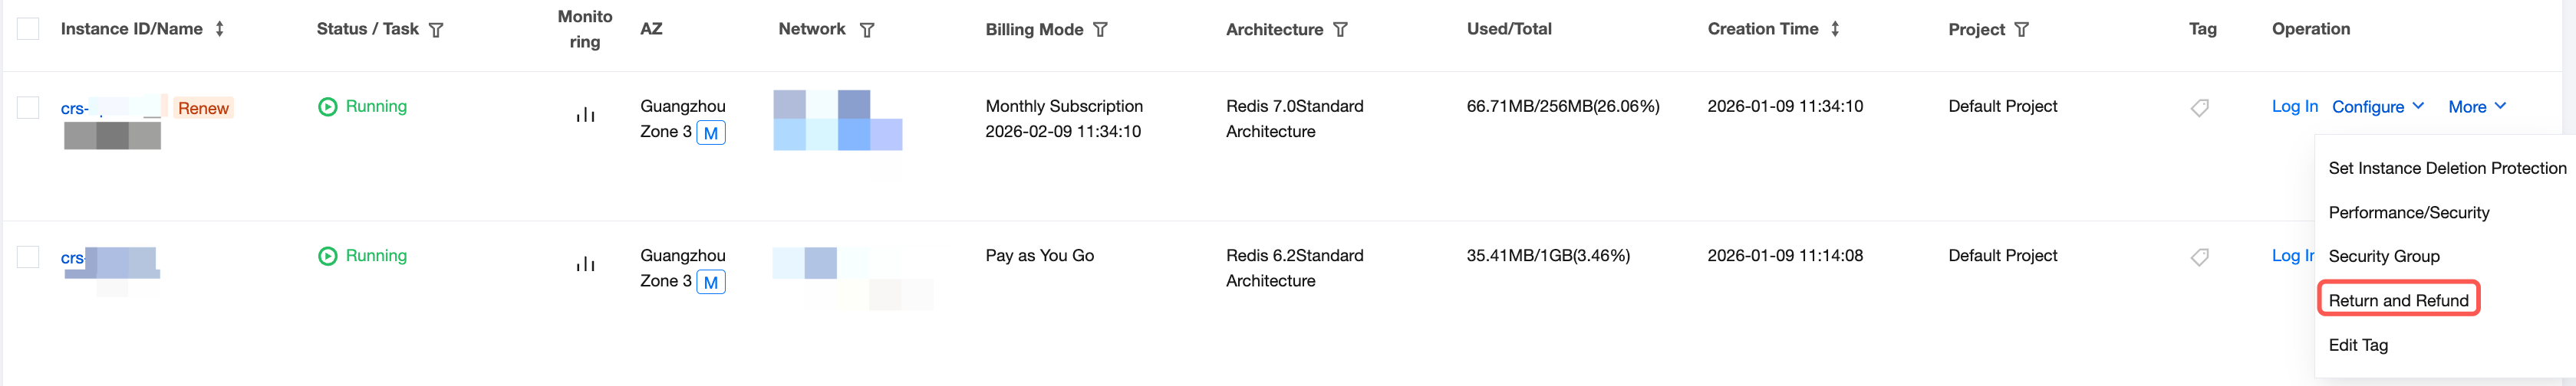Image resolution: width=2576 pixels, height=386 pixels.
Task: Edit tag icon of Monthly Subscription instance
Action: tap(2199, 108)
